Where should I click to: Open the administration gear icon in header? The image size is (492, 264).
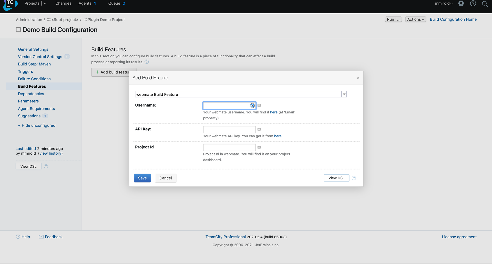[461, 3]
